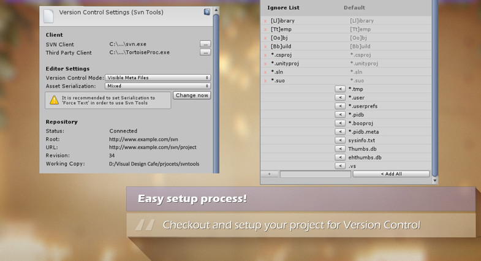Click Working Copy path value
The height and width of the screenshot is (261, 481).
pyautogui.click(x=154, y=164)
